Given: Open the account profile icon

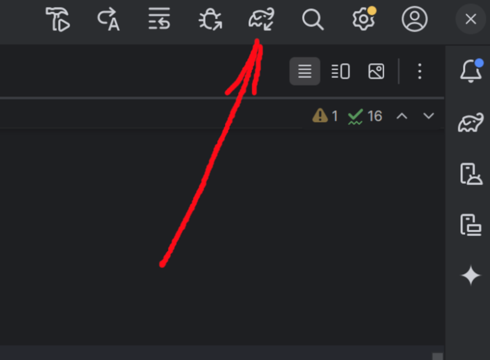Looking at the screenshot, I should (x=414, y=19).
